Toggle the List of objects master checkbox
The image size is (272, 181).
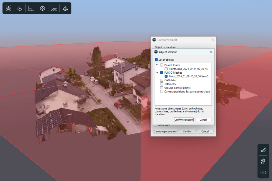[156, 60]
